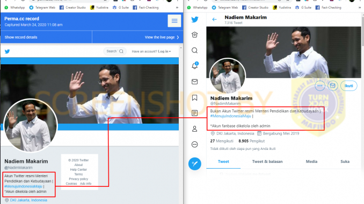Open Explore search icon in Twitter sidebar
The image size is (364, 204).
(194, 50)
